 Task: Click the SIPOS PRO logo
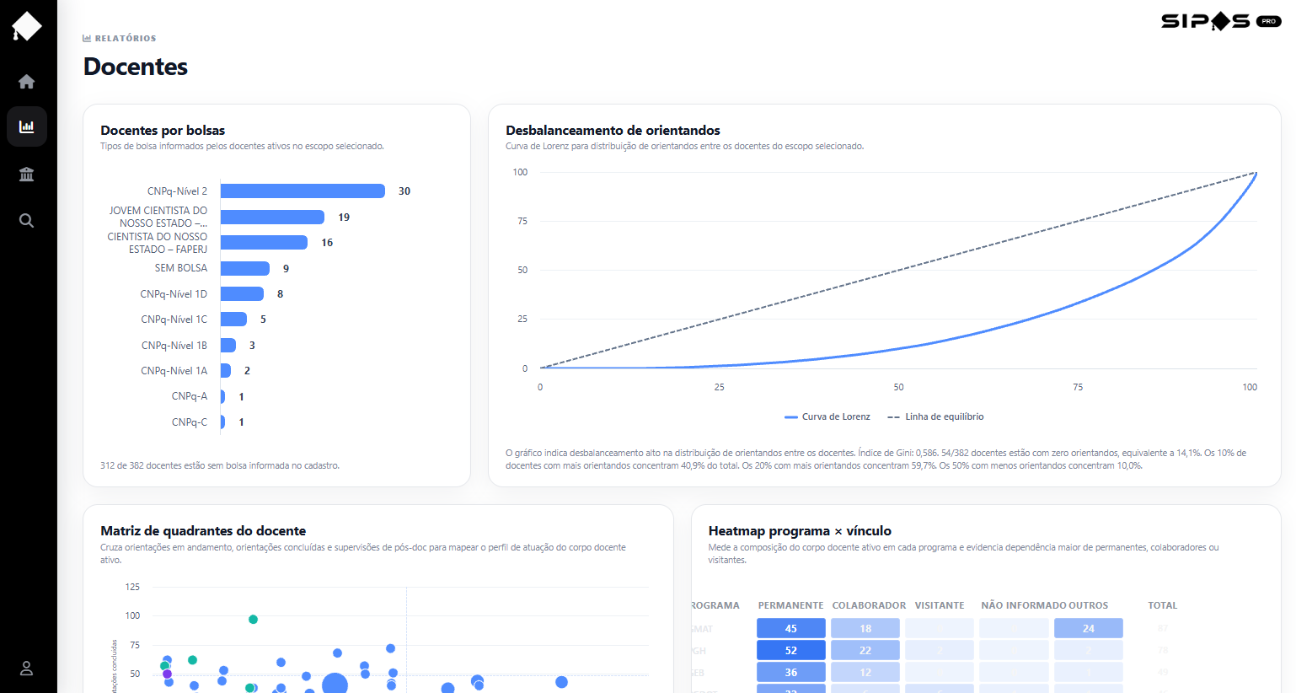(x=1221, y=21)
